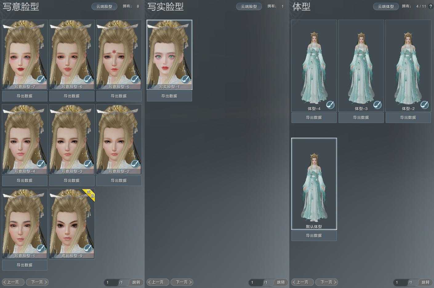Select the 写意脸型-4 face thumbnail
Screen dimensions: 434x288
tap(25, 140)
